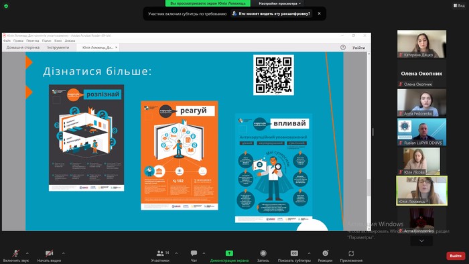Select Катерина Дацко video thumbnail
Viewport: 469px width, 264px height.
[421, 44]
